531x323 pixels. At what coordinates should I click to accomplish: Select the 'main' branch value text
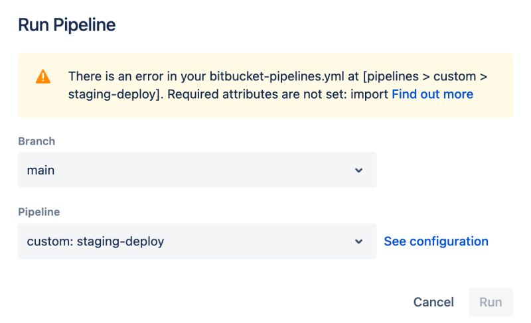[x=40, y=170]
